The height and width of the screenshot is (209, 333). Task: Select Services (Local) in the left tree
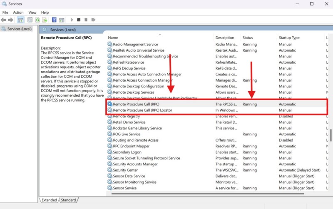coord(19,29)
